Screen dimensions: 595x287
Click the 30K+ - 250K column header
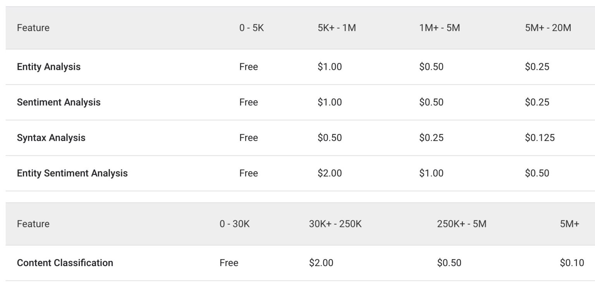335,224
